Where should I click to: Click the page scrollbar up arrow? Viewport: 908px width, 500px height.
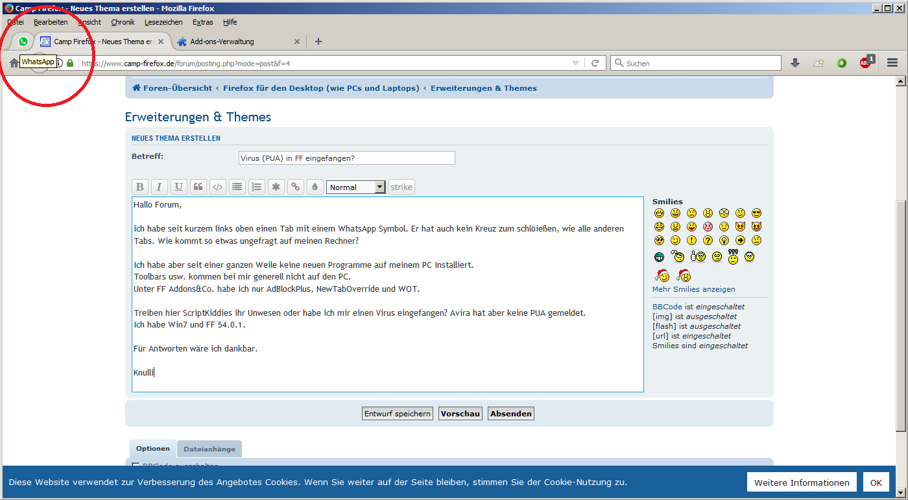900,81
